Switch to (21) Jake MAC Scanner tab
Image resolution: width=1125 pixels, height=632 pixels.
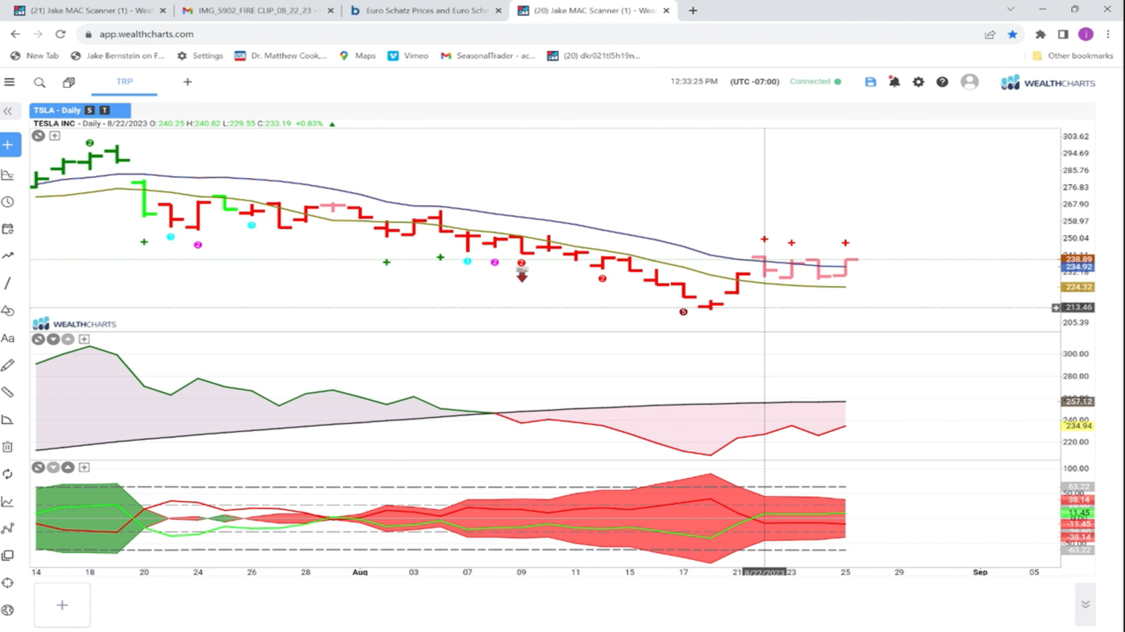(x=90, y=11)
